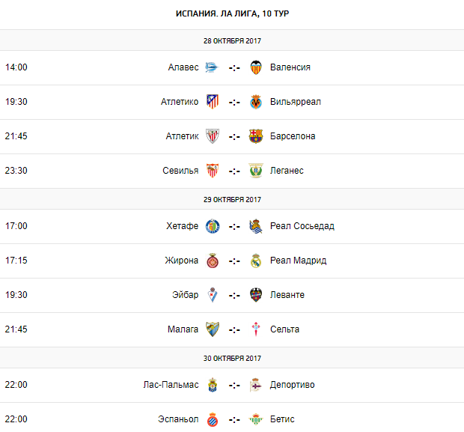Image resolution: width=464 pixels, height=432 pixels.
Task: Click the Valencia club crest icon
Action: coord(256,67)
